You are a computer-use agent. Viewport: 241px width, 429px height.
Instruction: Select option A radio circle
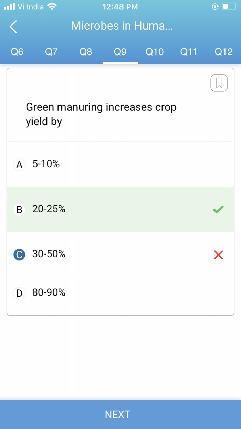pyautogui.click(x=19, y=164)
